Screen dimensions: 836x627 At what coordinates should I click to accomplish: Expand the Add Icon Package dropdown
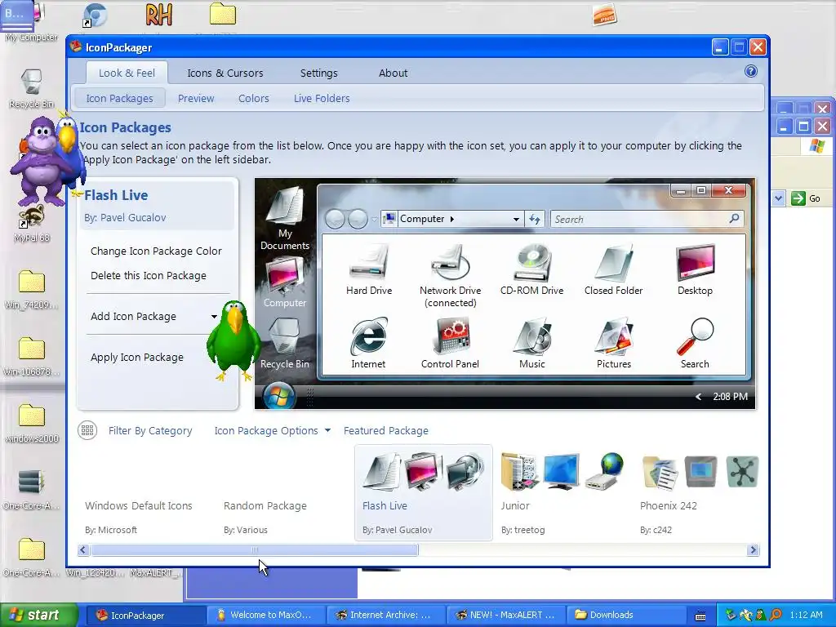pos(214,317)
